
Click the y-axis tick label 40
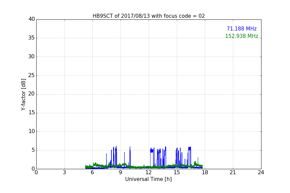pos(32,19)
